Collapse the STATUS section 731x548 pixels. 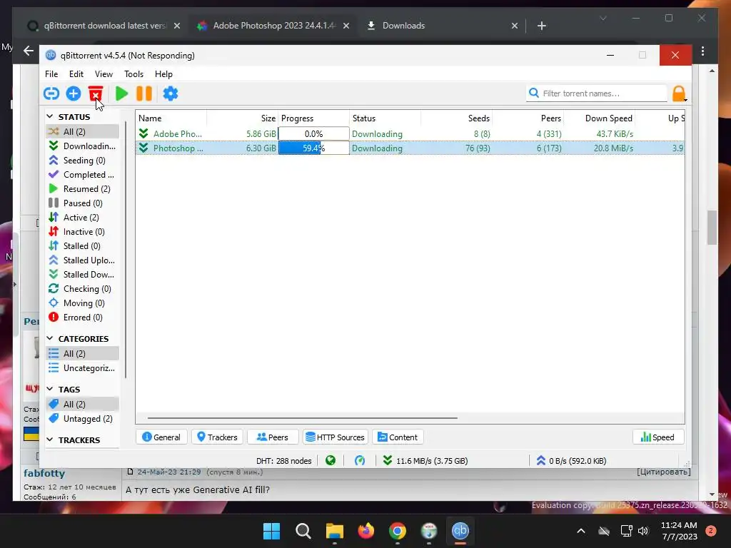(x=50, y=116)
